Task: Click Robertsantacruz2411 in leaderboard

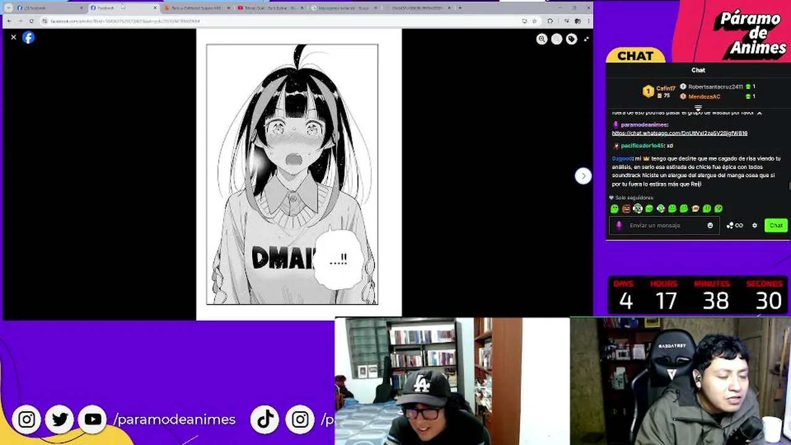Action: coord(715,87)
